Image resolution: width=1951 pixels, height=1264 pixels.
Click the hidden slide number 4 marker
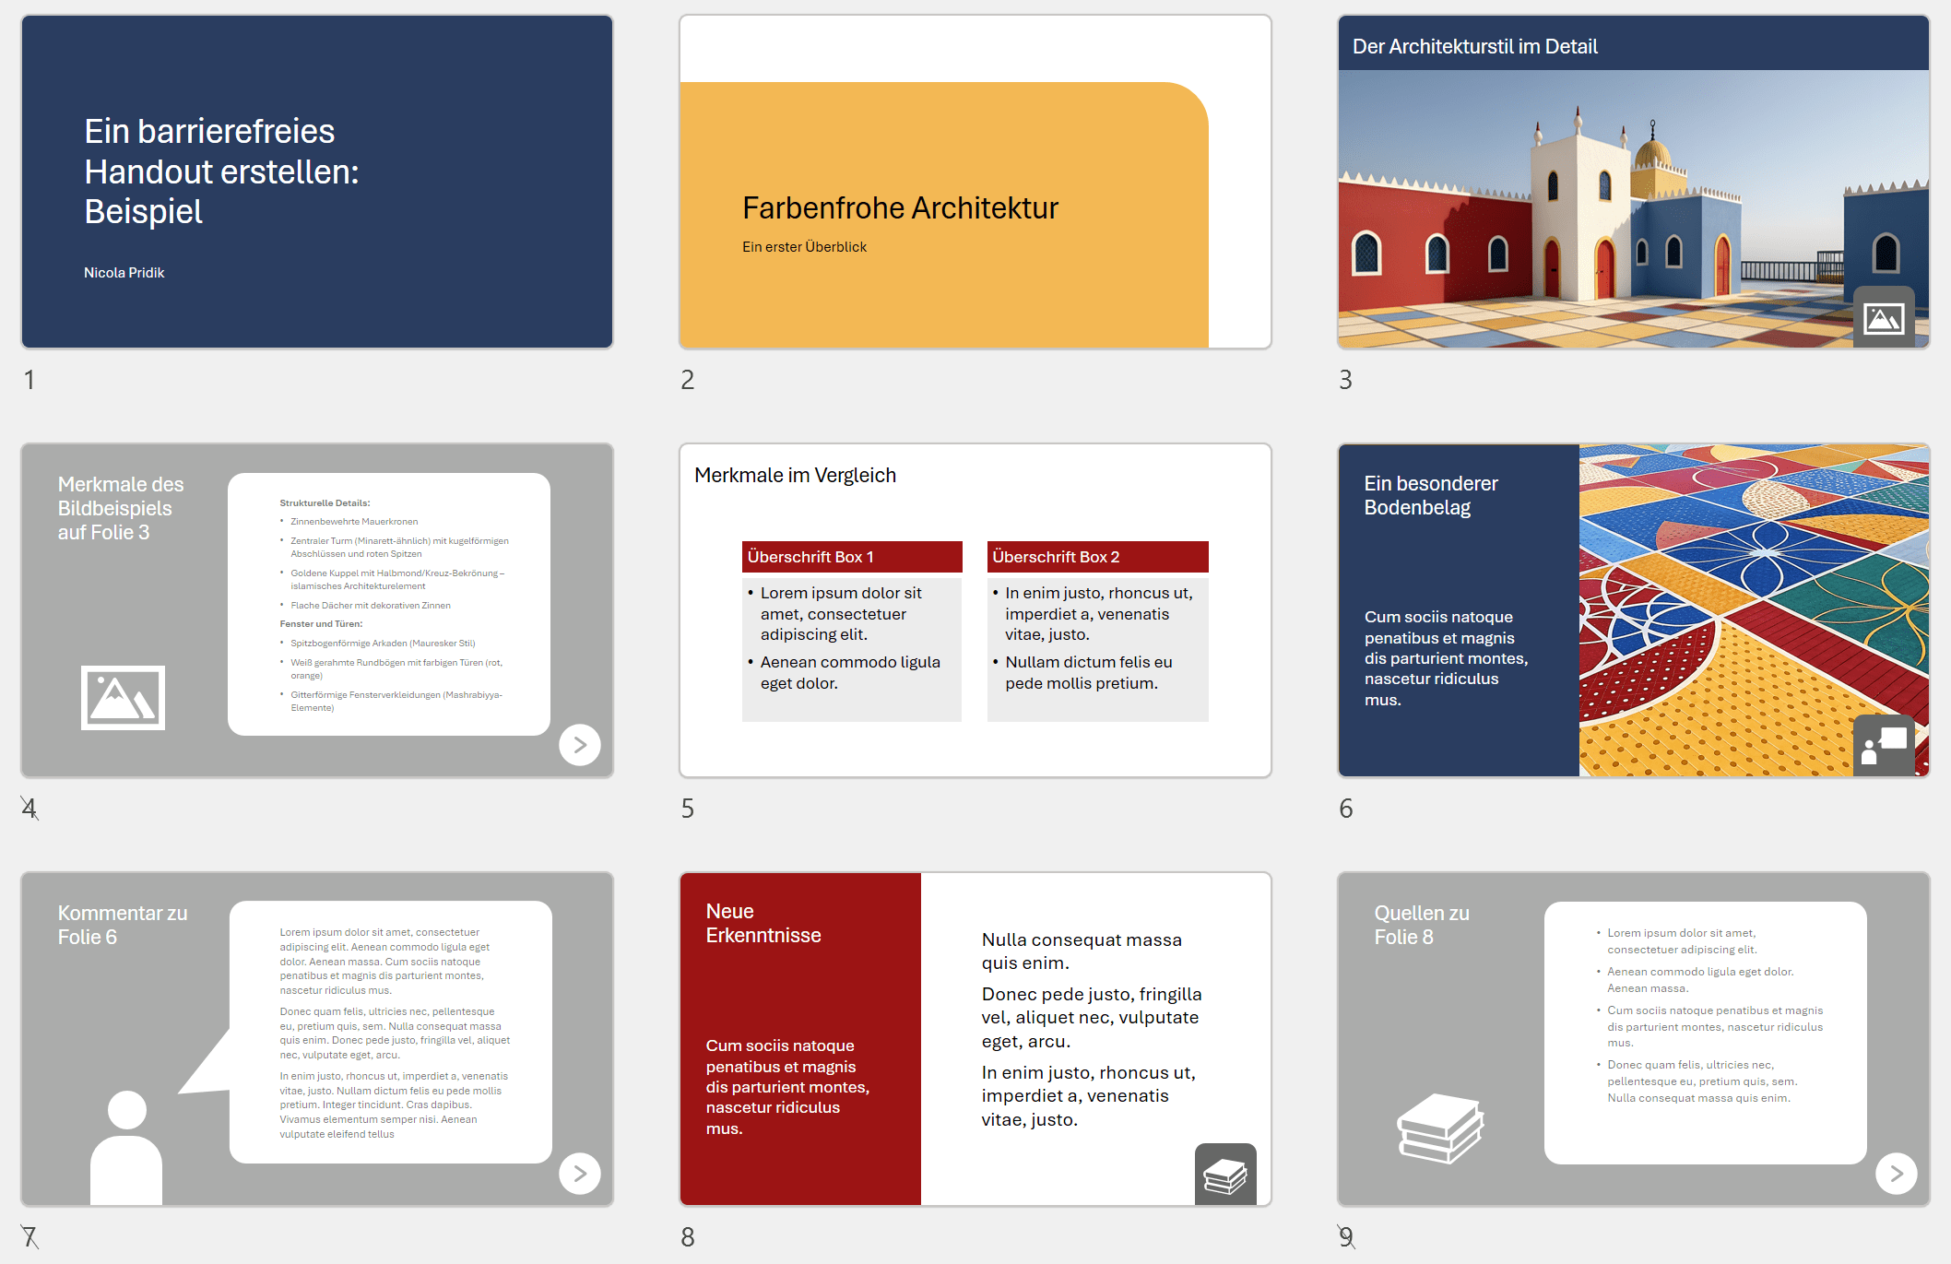click(30, 809)
